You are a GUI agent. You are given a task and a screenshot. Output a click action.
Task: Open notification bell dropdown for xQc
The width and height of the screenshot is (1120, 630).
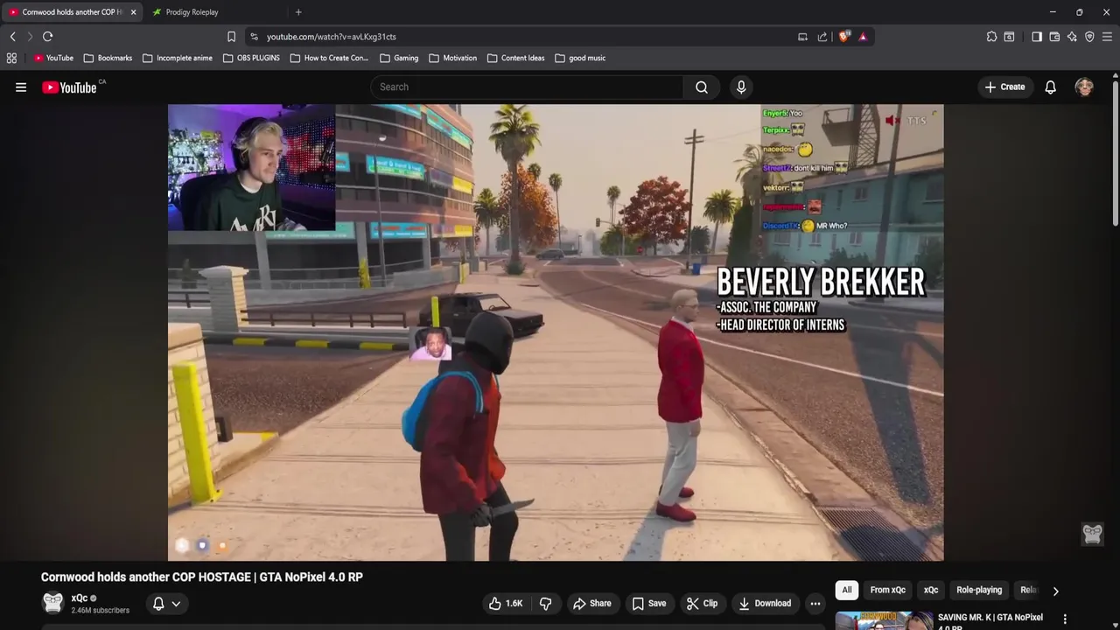pos(167,603)
